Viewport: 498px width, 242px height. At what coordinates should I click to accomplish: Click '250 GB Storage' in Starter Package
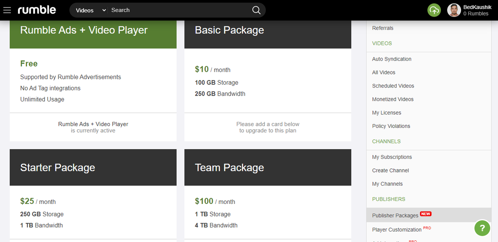click(x=42, y=214)
